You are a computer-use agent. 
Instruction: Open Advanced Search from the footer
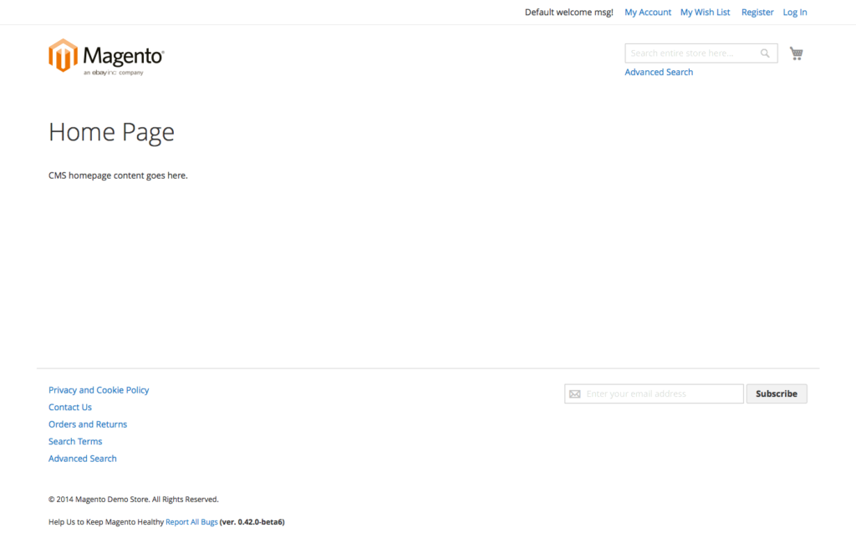pos(82,458)
